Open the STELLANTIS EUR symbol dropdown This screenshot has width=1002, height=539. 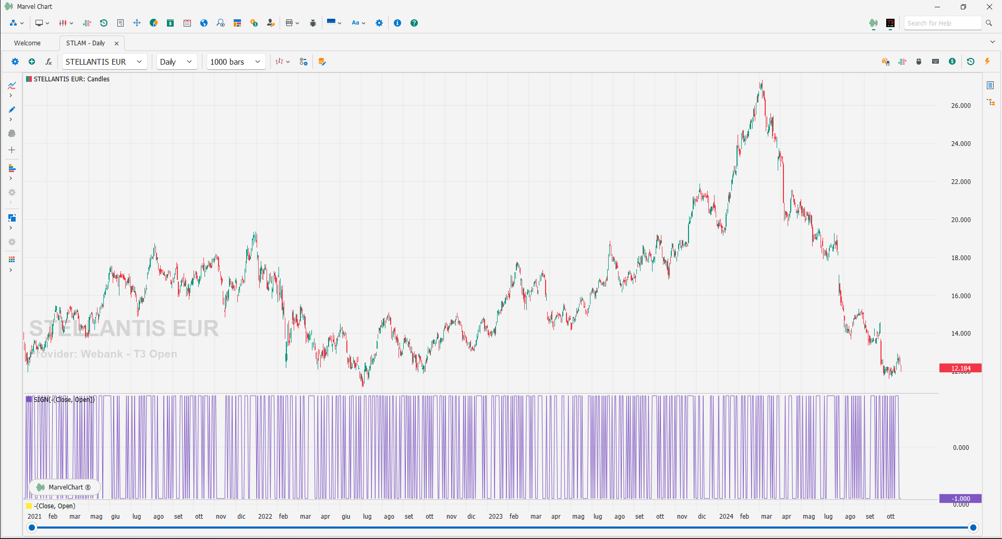(104, 62)
